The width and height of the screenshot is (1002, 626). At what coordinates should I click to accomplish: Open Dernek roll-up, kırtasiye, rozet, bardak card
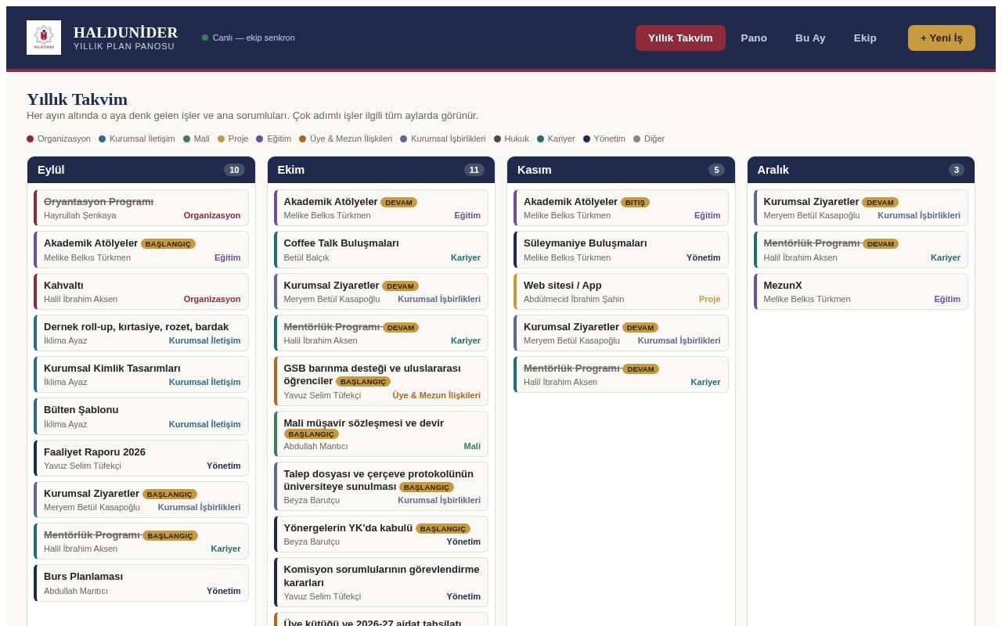[141, 333]
